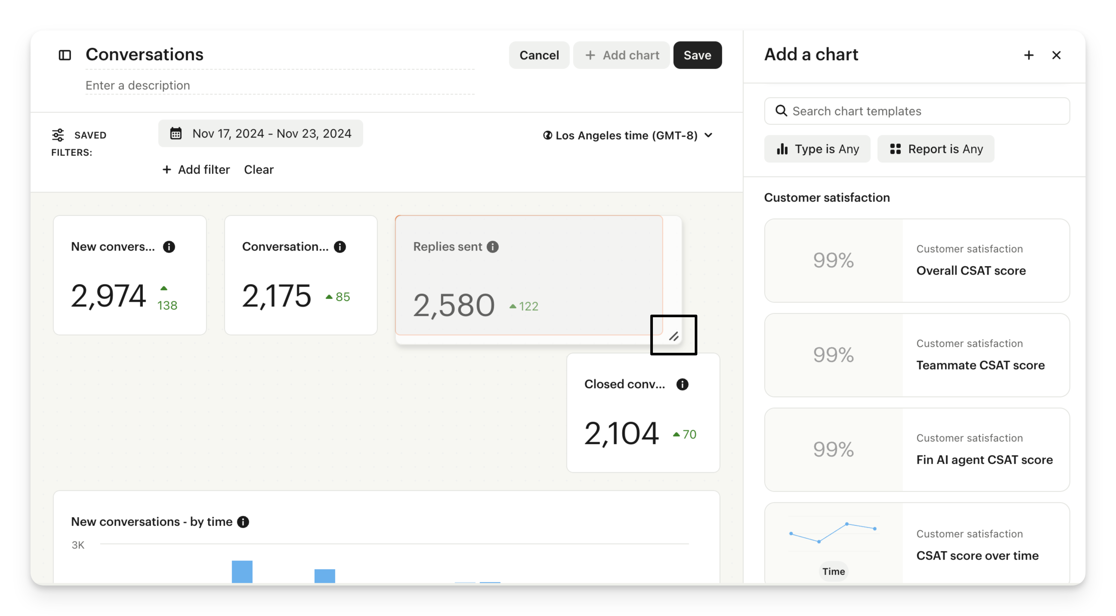
Task: Open the date range picker Nov 17-23
Action: [x=260, y=133]
